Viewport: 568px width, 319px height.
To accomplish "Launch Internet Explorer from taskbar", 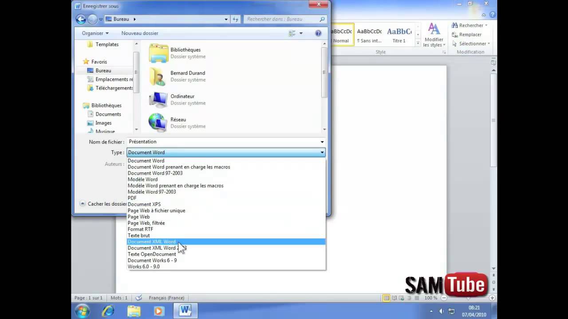I will [108, 311].
